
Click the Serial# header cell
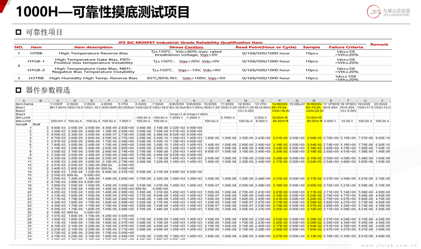pos(21,124)
